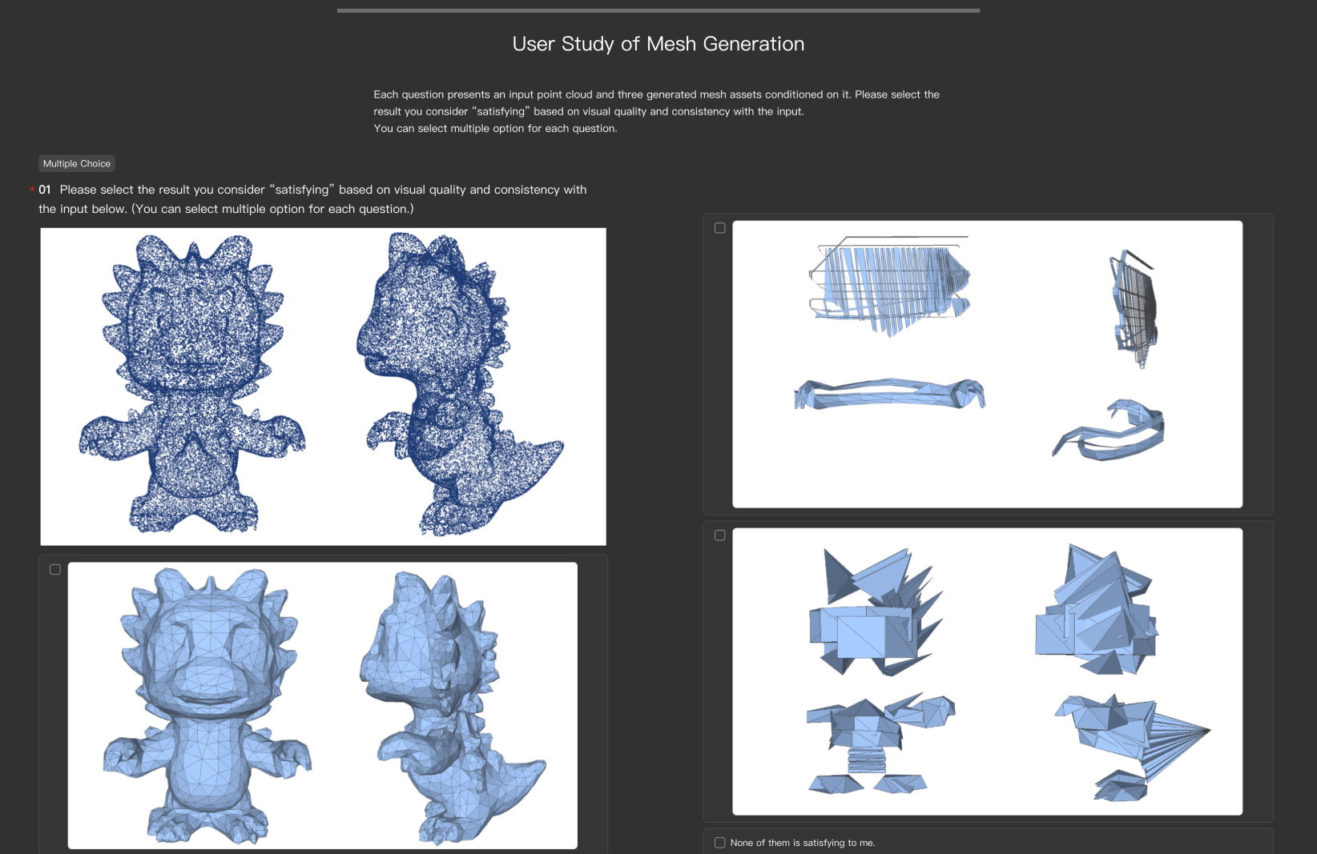Open the detailed triangulated dragon mesh image

coord(323,705)
